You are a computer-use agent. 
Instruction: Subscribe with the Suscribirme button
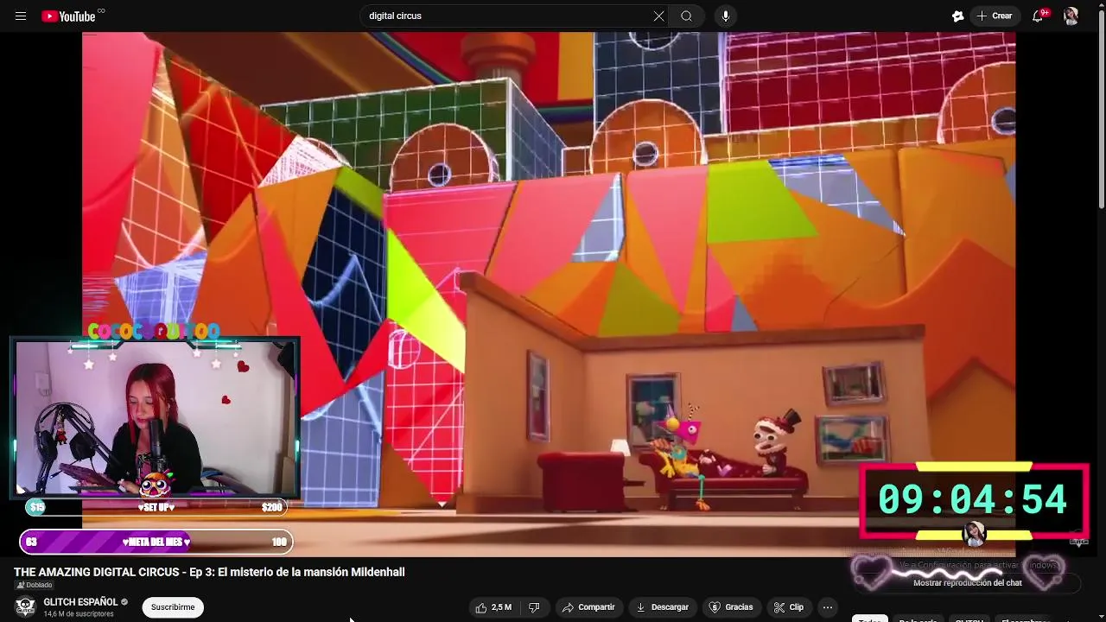click(x=173, y=607)
